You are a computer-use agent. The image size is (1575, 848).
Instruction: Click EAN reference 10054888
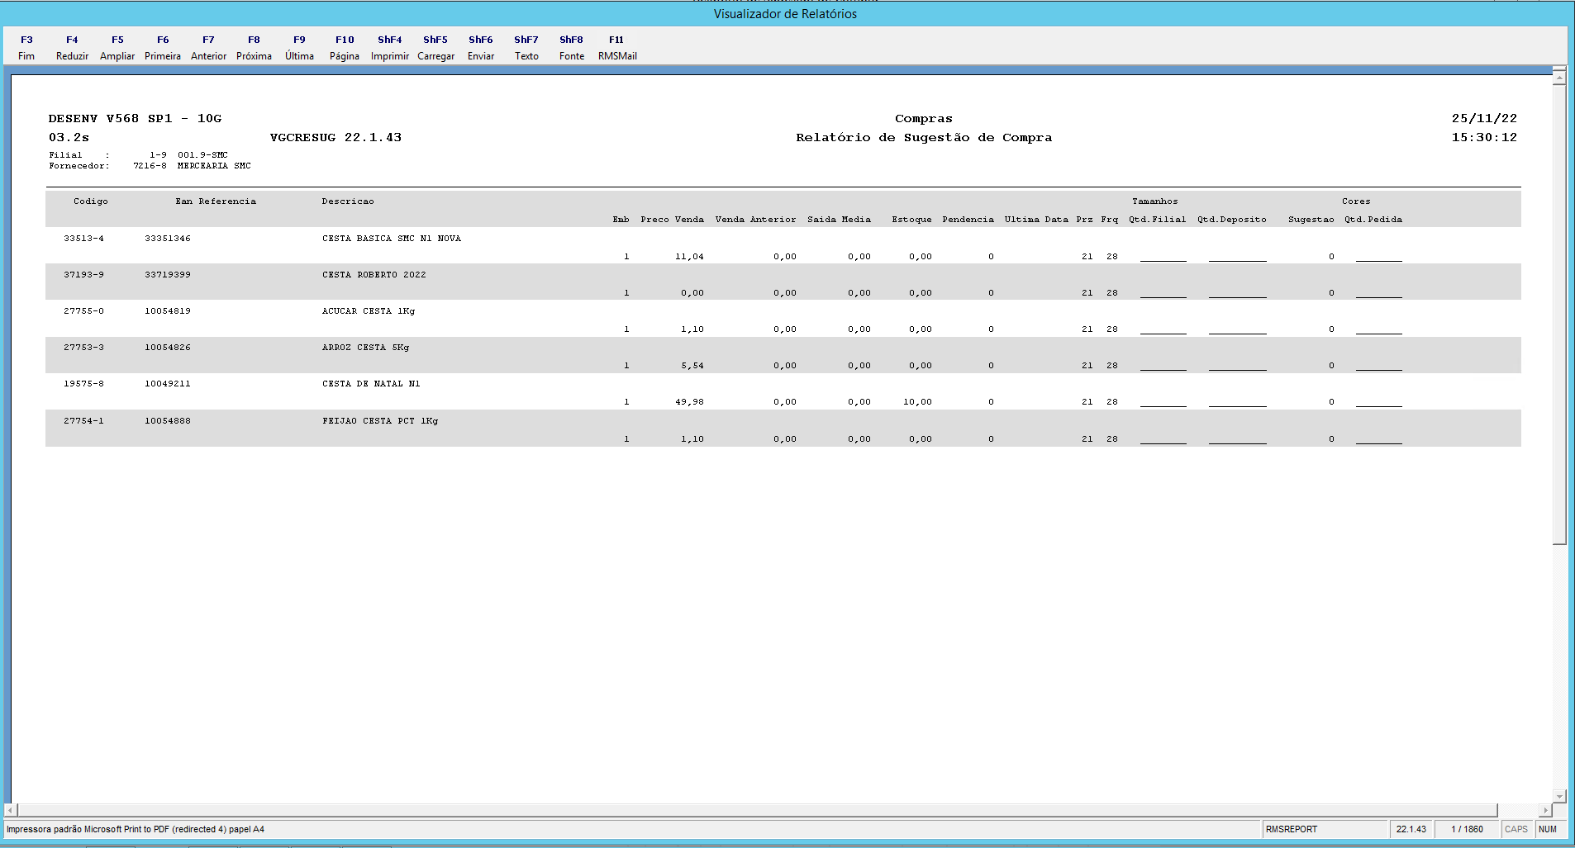pyautogui.click(x=168, y=421)
